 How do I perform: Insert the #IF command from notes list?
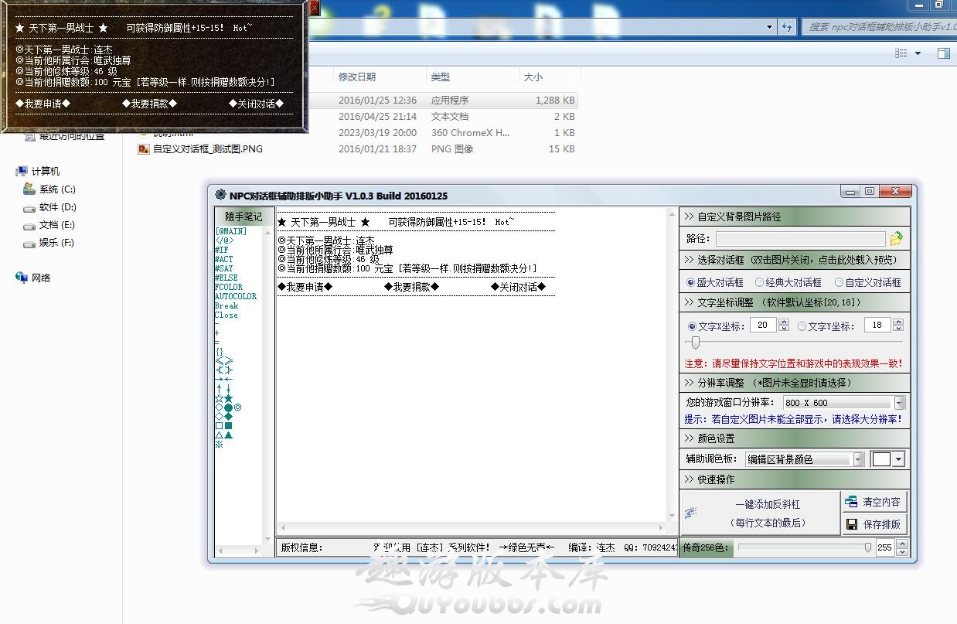(222, 250)
